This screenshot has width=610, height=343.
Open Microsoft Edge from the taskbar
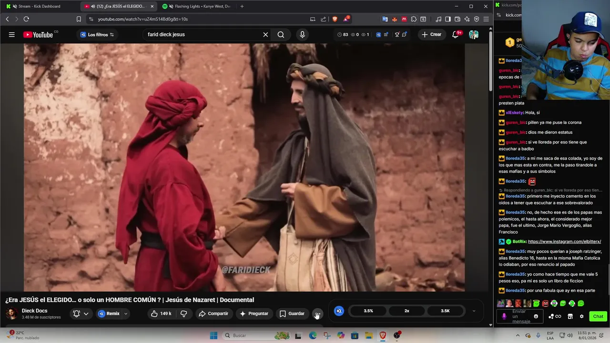click(x=313, y=335)
